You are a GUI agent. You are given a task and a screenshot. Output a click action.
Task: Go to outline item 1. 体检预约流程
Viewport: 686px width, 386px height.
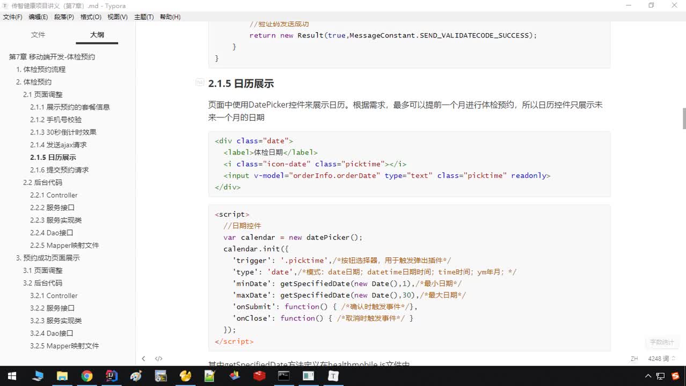pyautogui.click(x=41, y=70)
